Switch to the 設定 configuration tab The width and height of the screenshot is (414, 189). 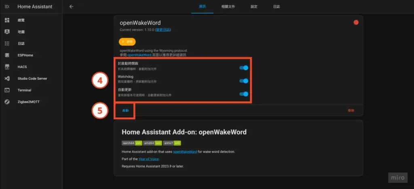pos(254,7)
